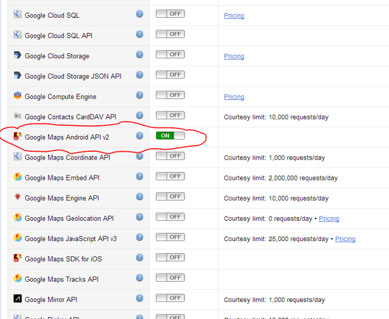Click the 'Google Mirror API' service name
The height and width of the screenshot is (319, 389).
coord(51,299)
